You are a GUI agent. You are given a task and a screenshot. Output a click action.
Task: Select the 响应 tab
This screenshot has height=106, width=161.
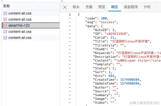114,7
